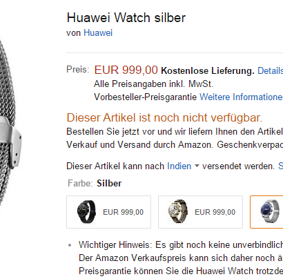The width and height of the screenshot is (283, 279).
Task: Click EUR 999,00 in the black watch option
Action: (x=123, y=212)
